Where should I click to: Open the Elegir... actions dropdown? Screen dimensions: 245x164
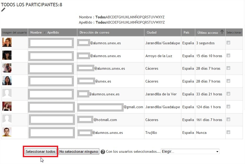190,151
